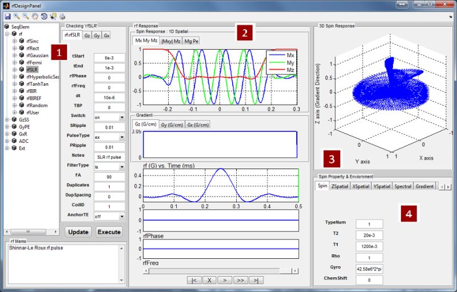Open the AnchorTE dropdown
This screenshot has width=457, height=292.
tap(122, 217)
